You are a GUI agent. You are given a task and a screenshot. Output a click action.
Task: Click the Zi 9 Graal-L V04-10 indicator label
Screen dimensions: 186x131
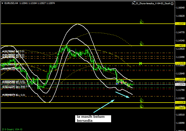tap(12, 129)
